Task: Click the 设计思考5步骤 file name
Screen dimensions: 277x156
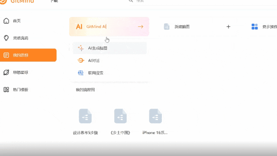Action: point(86,133)
